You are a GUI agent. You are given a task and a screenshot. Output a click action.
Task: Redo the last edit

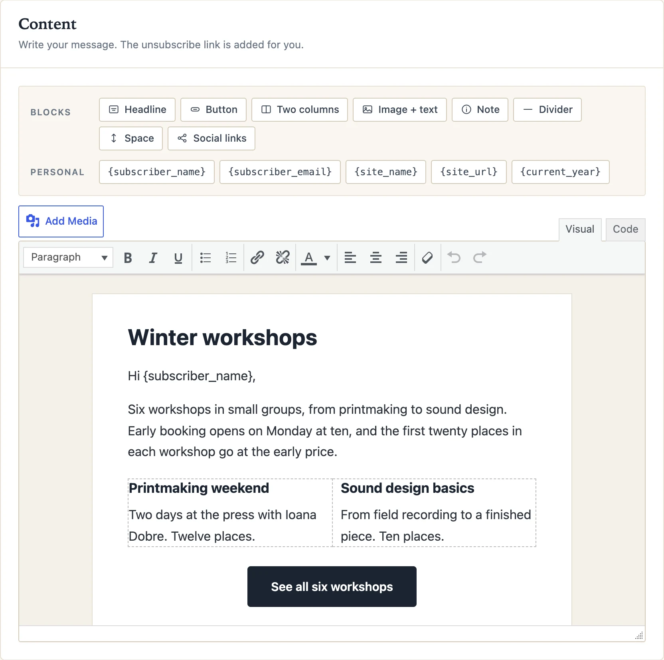point(480,258)
